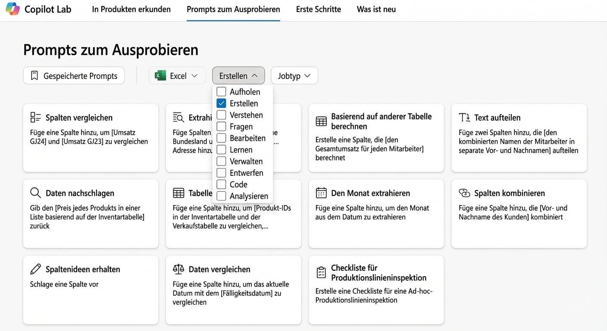Uncheck the Erstellen filter option

click(222, 103)
